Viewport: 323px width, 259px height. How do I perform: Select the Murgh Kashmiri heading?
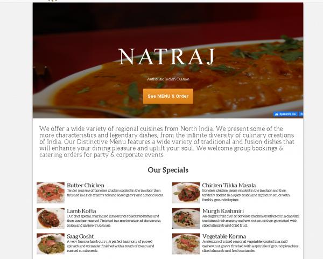point(223,211)
